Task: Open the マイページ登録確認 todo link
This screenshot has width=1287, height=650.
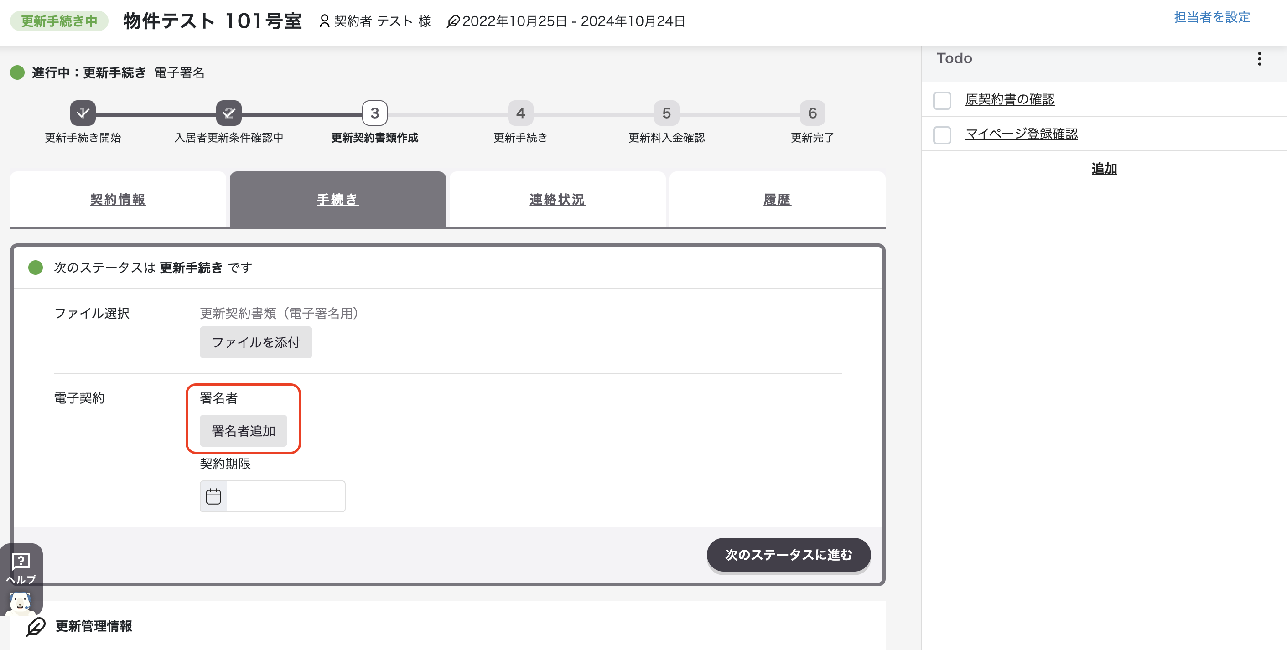Action: 1021,134
